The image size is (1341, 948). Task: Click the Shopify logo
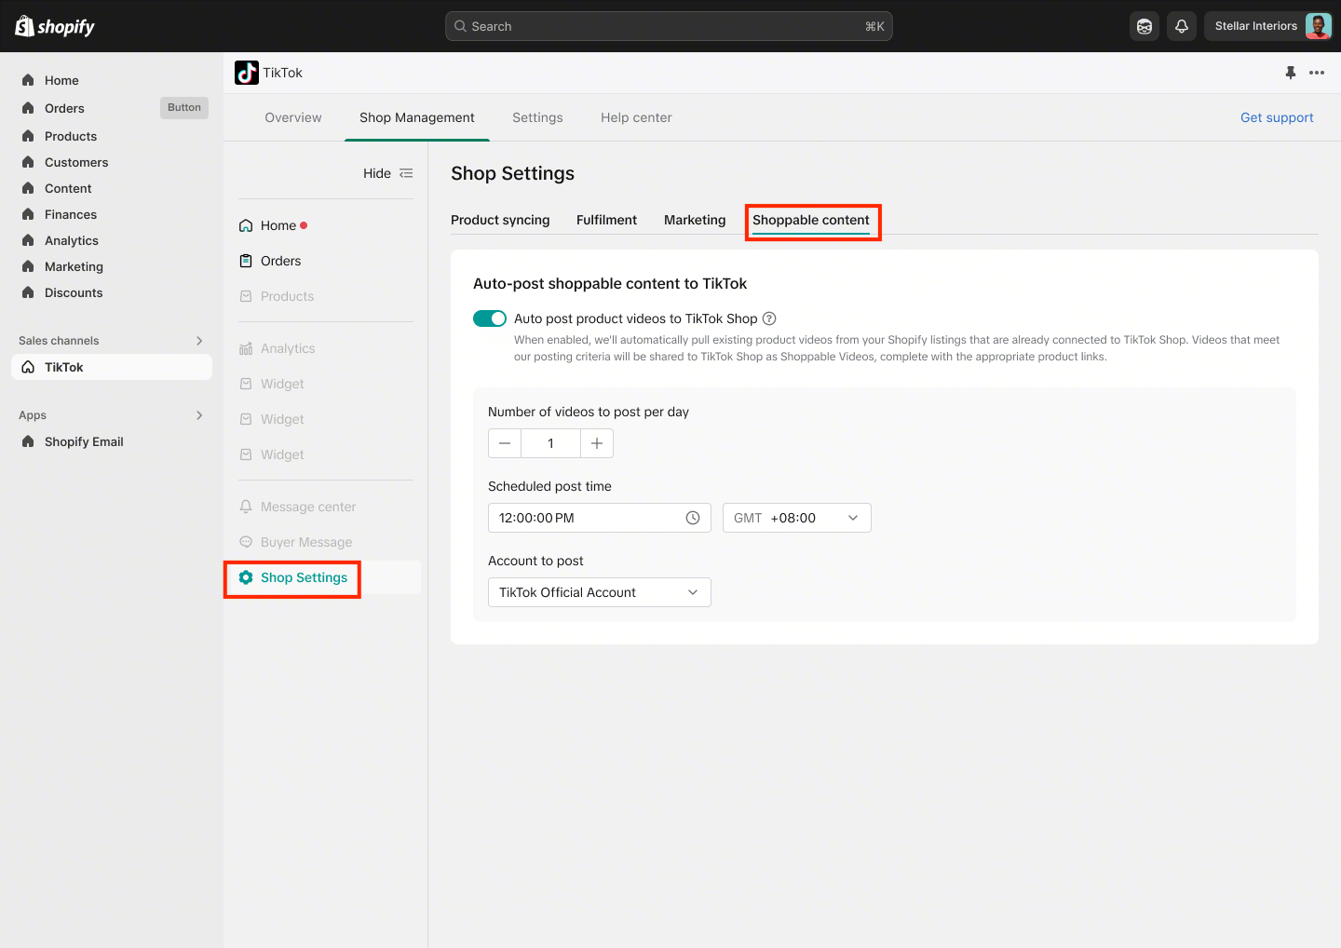click(x=55, y=26)
